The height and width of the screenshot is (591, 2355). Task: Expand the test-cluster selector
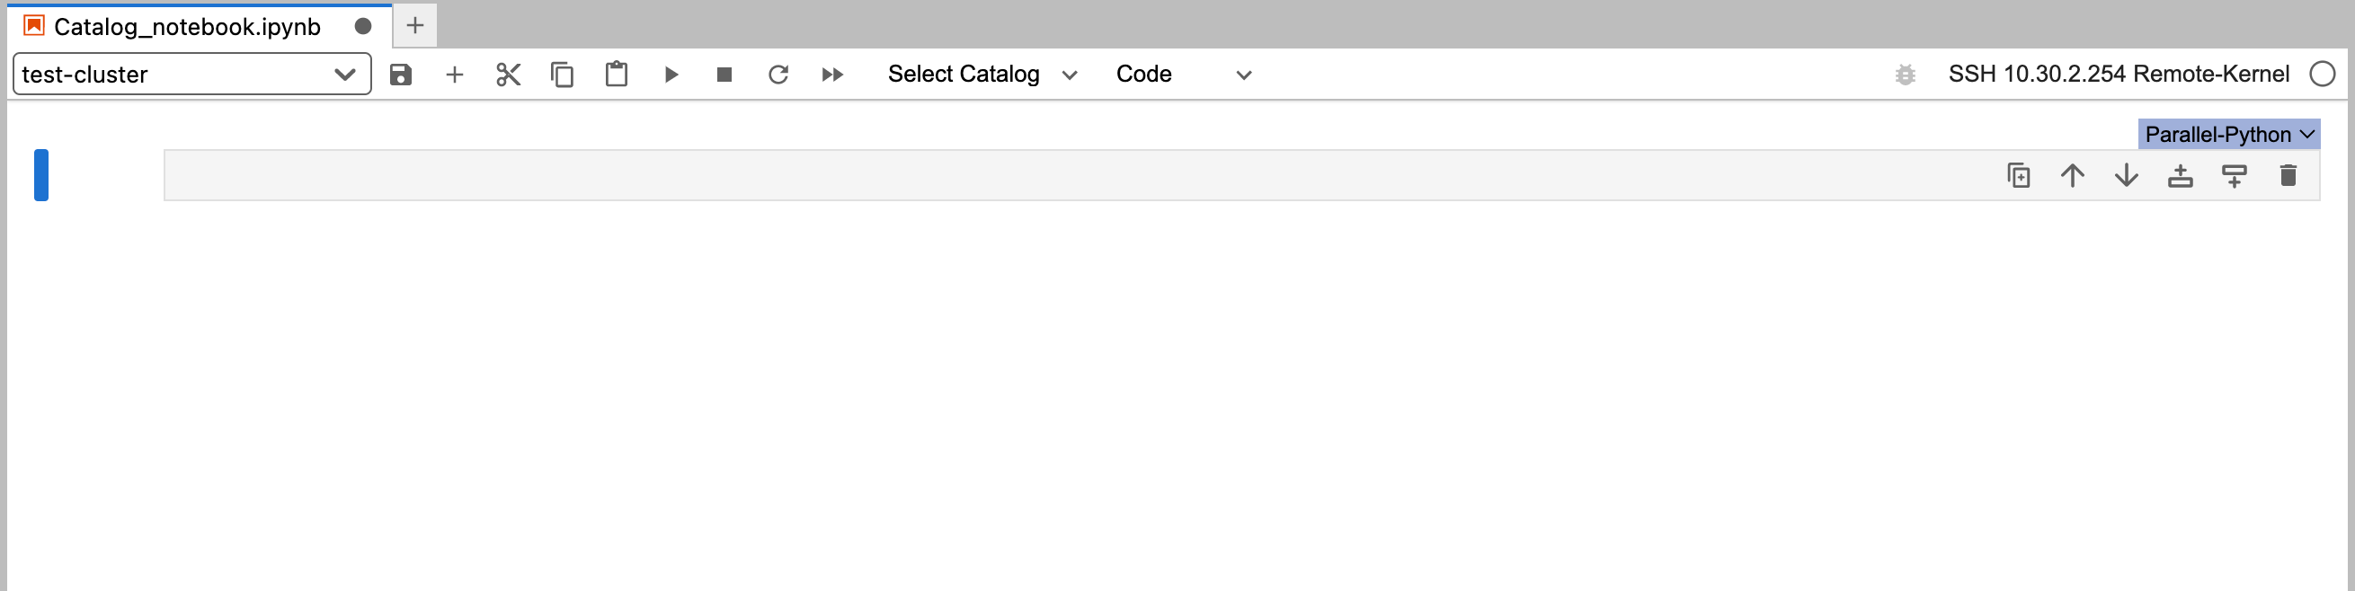(x=191, y=74)
